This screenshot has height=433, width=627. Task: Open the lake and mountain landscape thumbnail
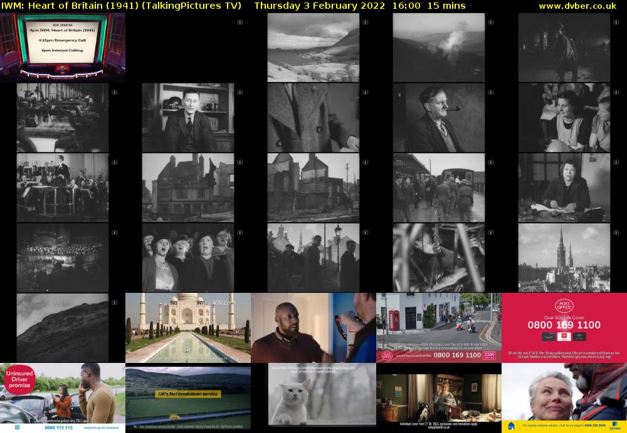click(313, 47)
